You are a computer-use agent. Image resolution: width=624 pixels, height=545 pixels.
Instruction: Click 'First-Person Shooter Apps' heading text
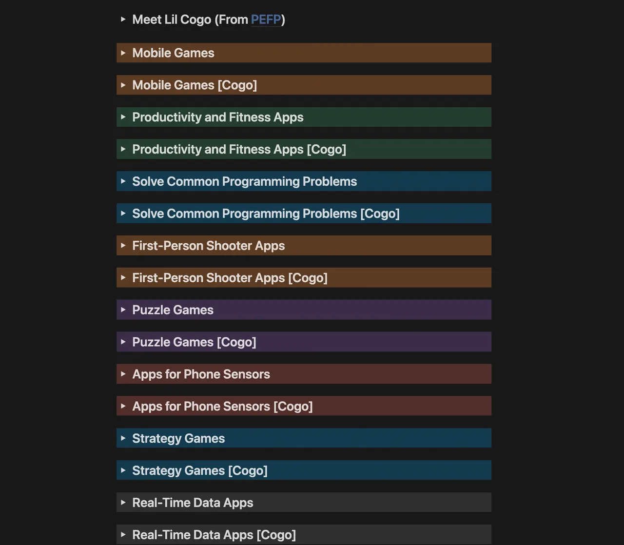[x=209, y=246]
